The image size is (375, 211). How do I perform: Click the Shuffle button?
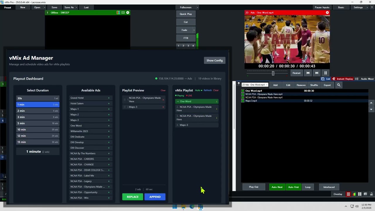tap(314, 85)
